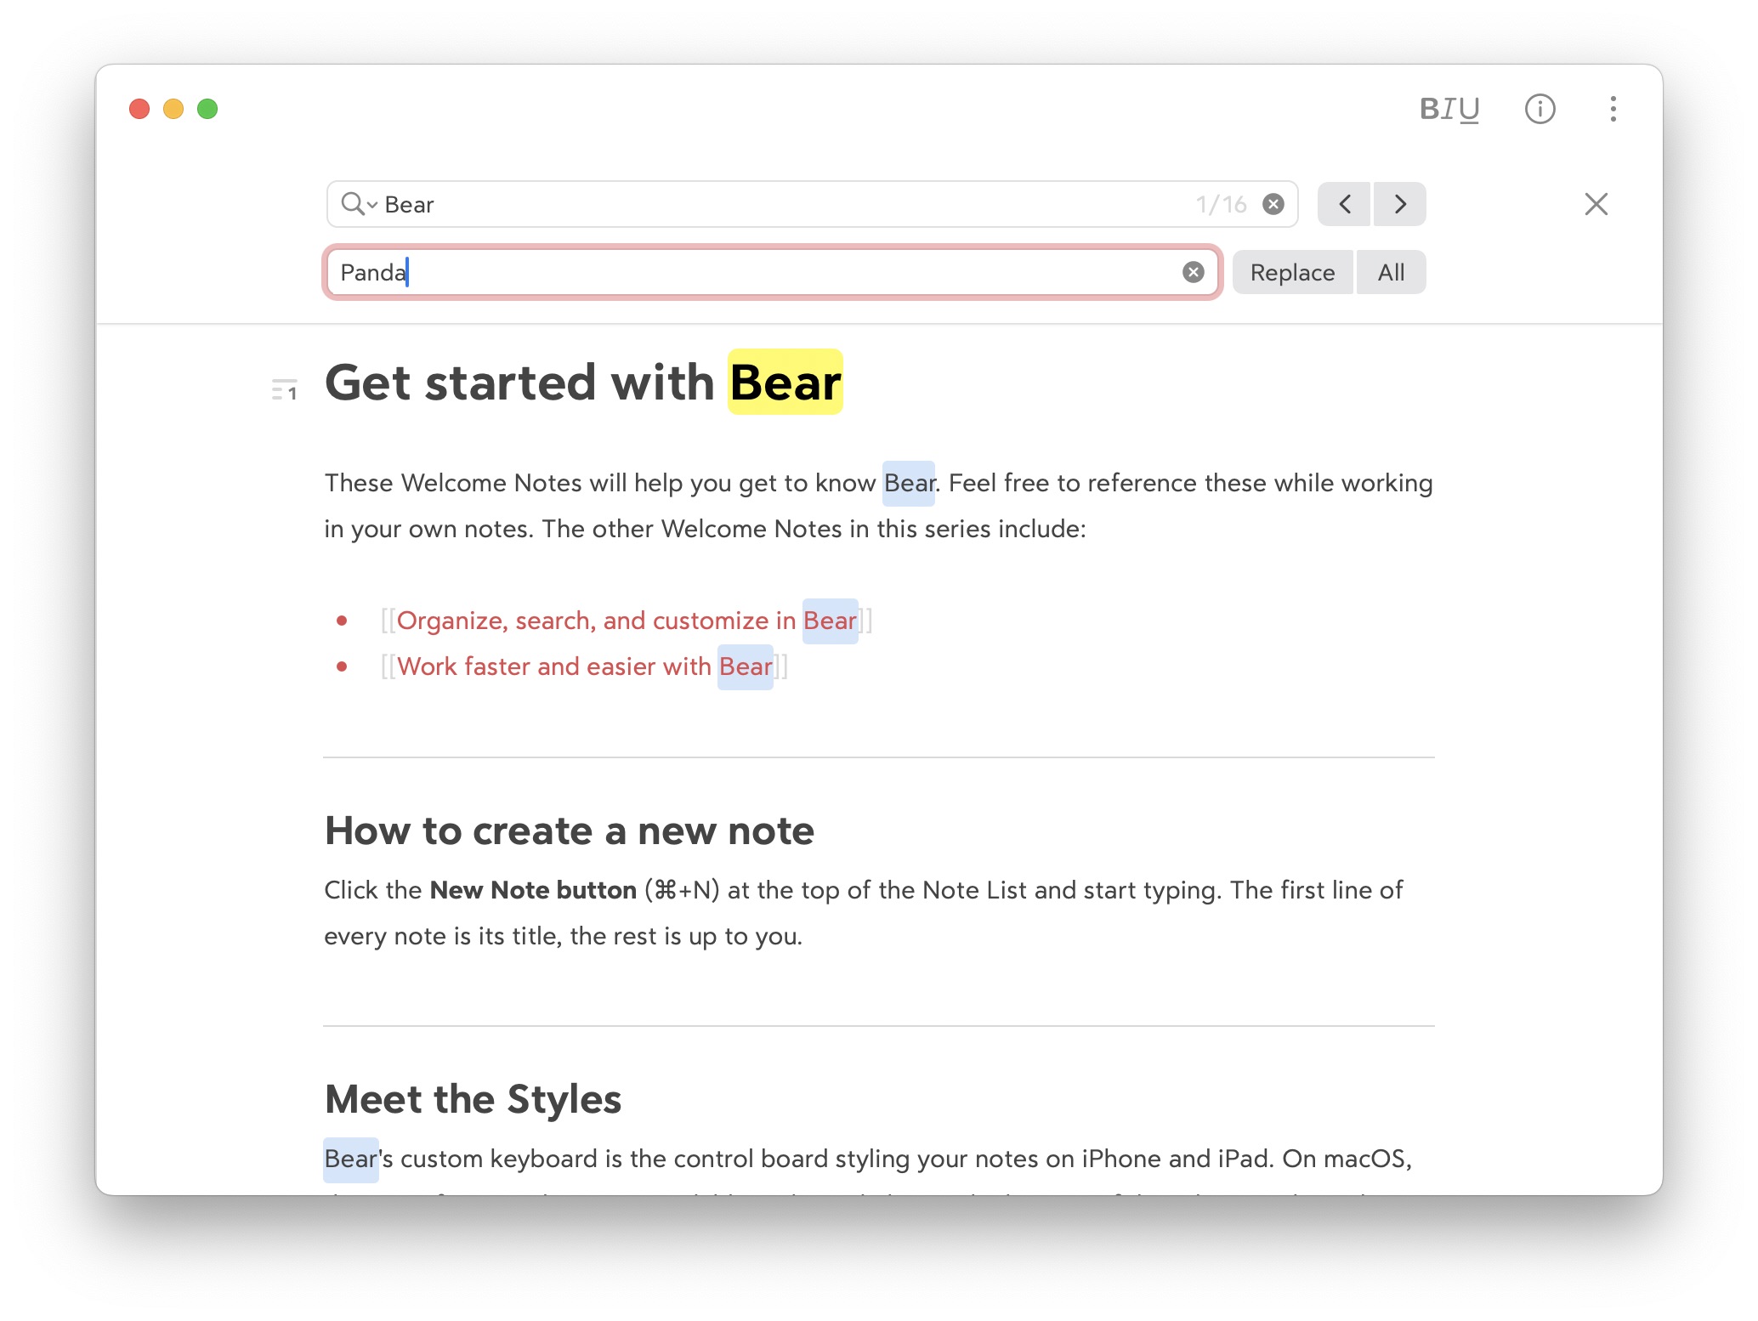The height and width of the screenshot is (1321, 1758).
Task: Close the find and replace bar
Action: 1596,204
